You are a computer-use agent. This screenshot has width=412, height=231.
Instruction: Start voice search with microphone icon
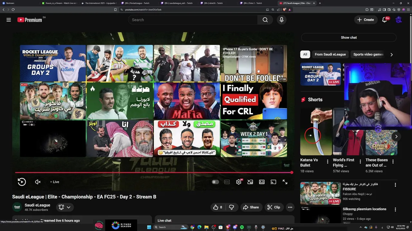pyautogui.click(x=282, y=20)
